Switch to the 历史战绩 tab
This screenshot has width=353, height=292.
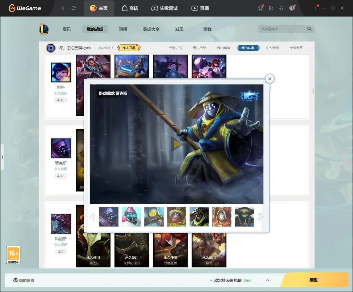[x=199, y=48]
